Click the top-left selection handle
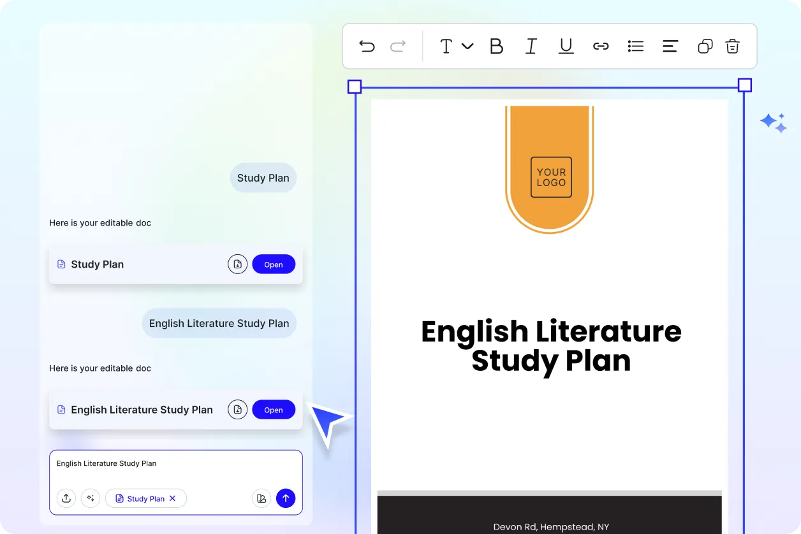Screen dimensions: 801x534 355,87
